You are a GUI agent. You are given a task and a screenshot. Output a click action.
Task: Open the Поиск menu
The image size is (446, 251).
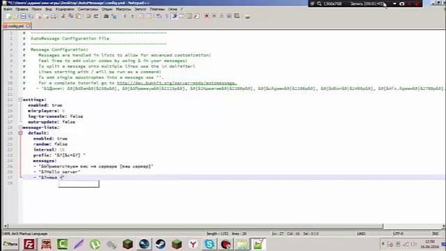click(x=36, y=9)
